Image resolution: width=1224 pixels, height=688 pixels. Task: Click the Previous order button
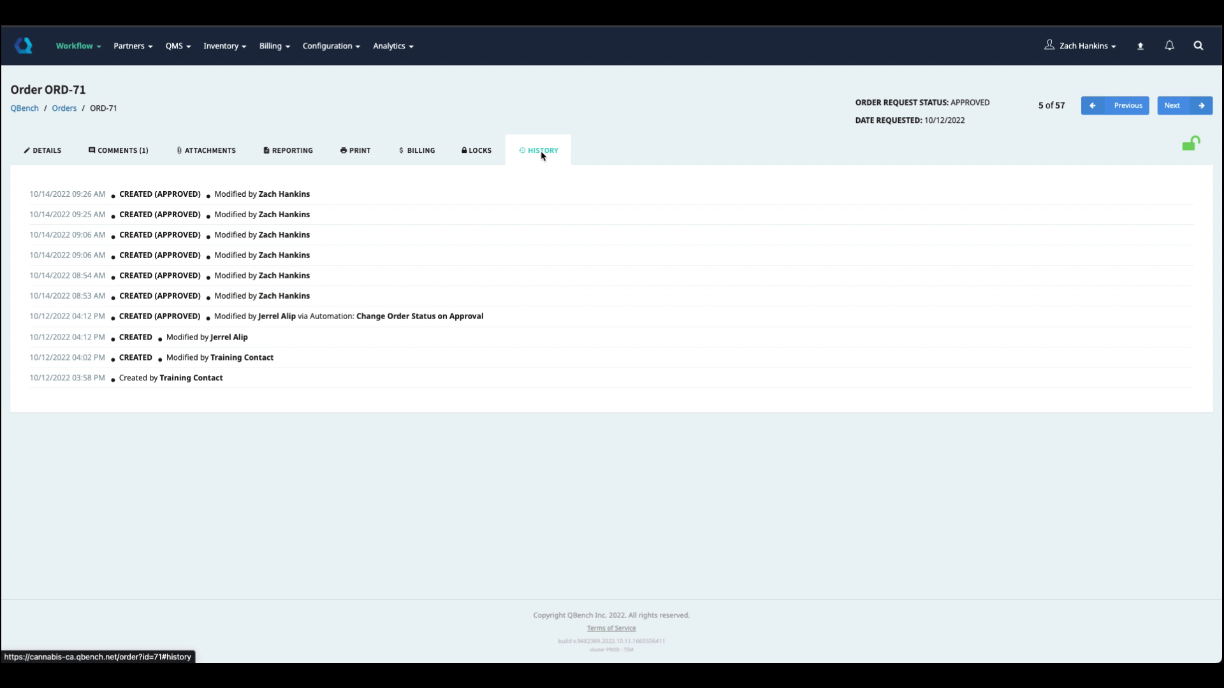(1114, 106)
